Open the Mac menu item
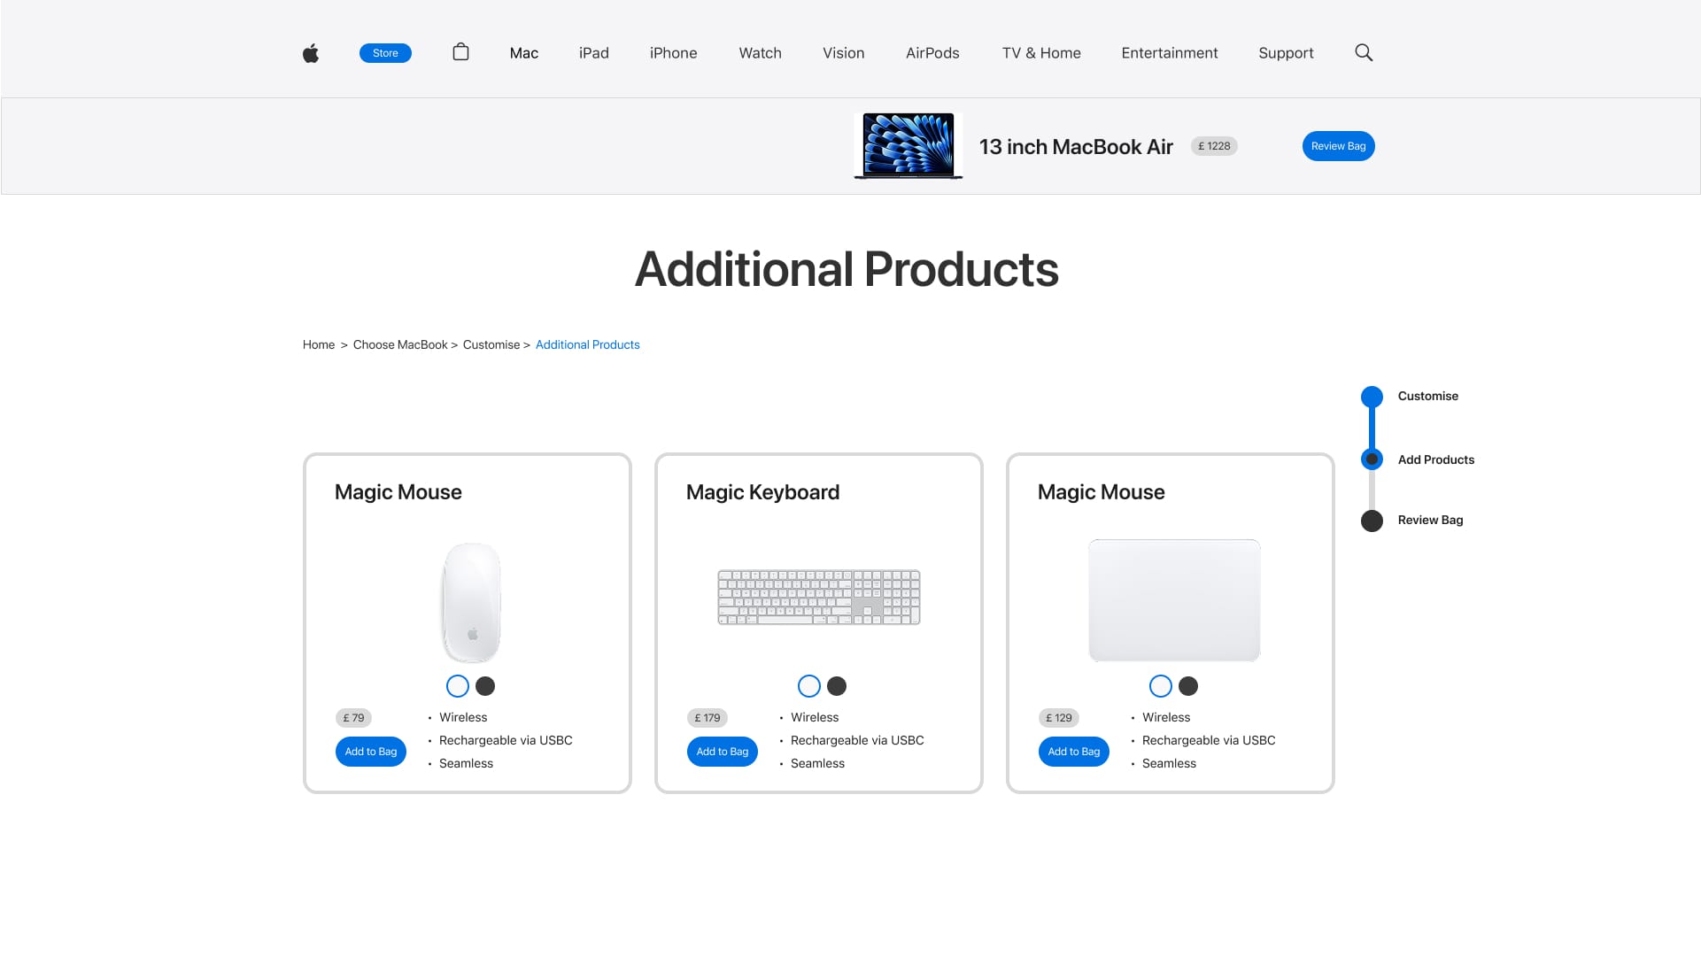The image size is (1701, 957). 524,53
